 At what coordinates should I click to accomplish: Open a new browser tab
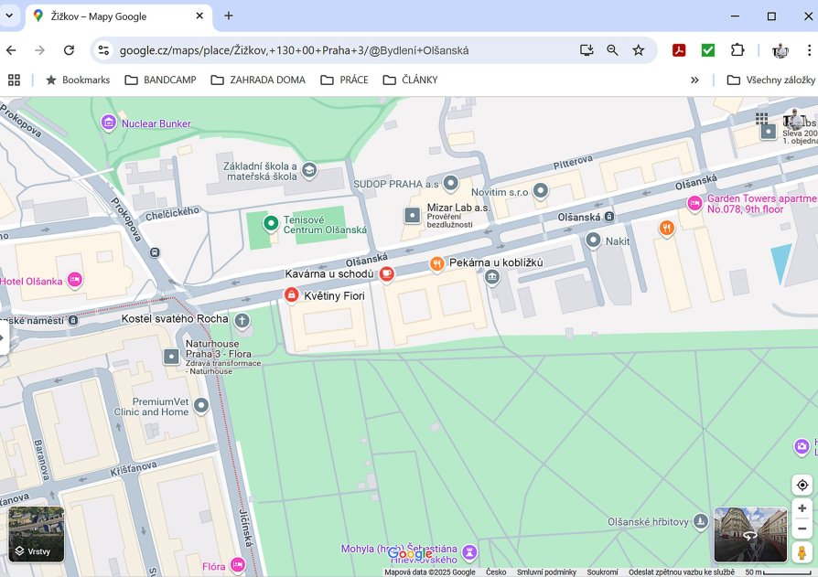229,16
